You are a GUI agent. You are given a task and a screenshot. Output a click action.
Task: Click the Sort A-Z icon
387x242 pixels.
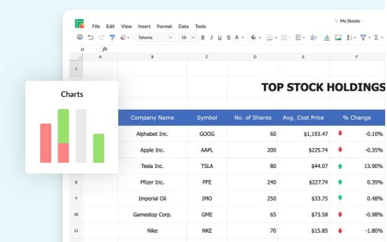(x=349, y=38)
